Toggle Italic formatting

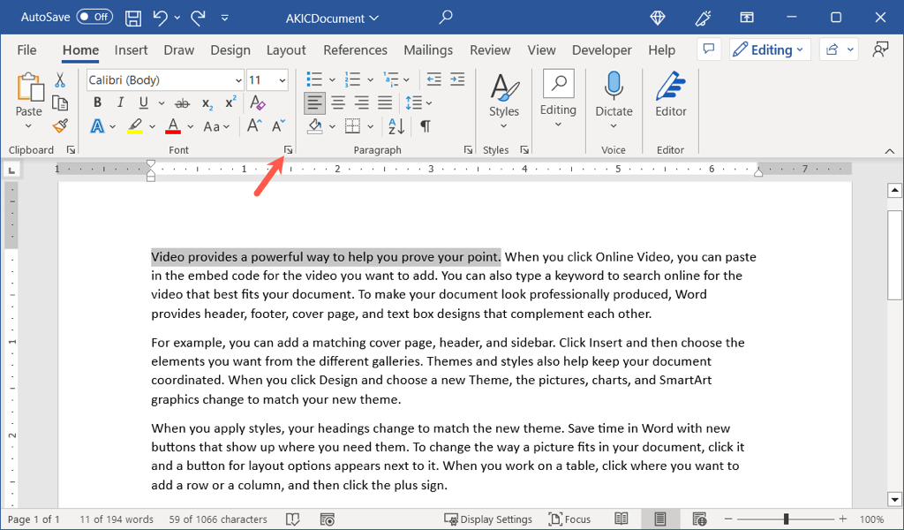click(x=119, y=102)
